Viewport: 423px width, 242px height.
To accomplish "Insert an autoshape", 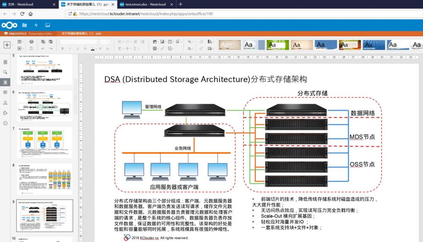I will pyautogui.click(x=171, y=49).
